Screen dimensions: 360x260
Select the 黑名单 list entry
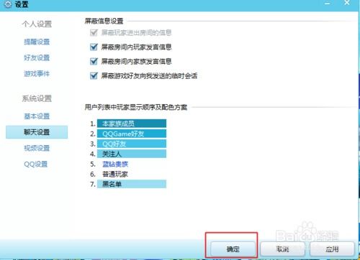[x=132, y=184]
